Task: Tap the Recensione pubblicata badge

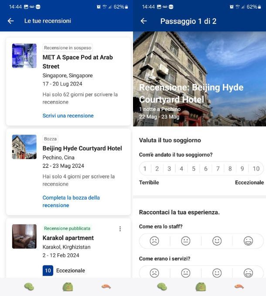Action: point(67,229)
